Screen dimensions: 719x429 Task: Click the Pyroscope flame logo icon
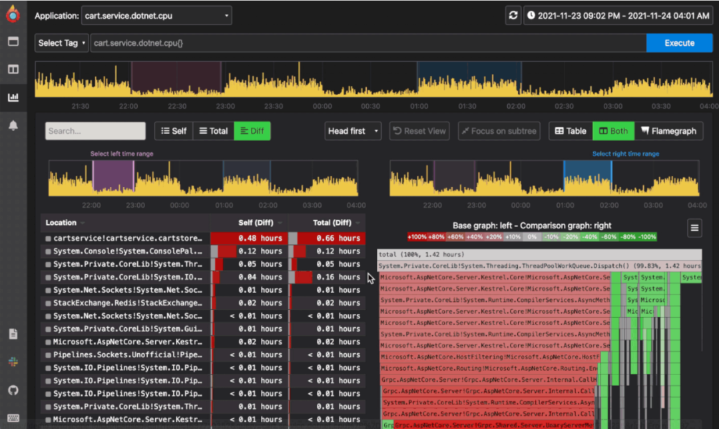[x=12, y=13]
